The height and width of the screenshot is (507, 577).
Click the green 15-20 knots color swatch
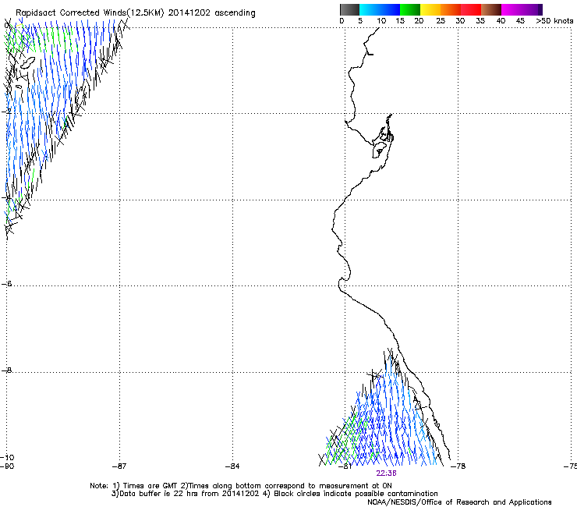pos(410,9)
